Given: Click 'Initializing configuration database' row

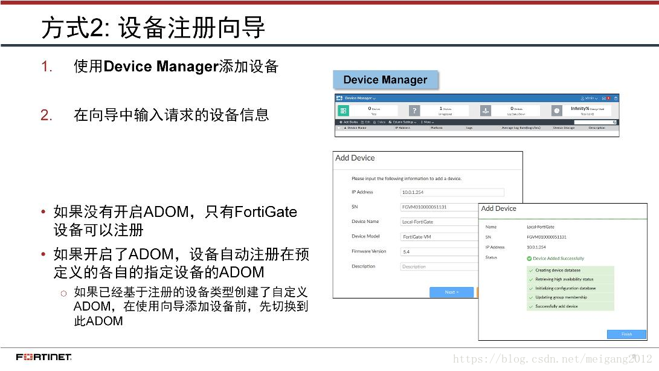Looking at the screenshot, I should coord(570,288).
